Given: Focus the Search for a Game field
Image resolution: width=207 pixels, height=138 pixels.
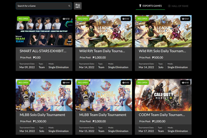Looking at the screenshot, I should (44, 6).
